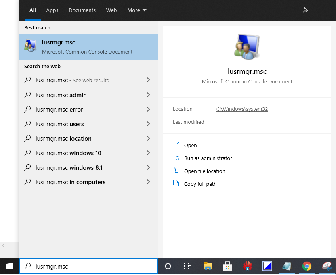Expand chevron for 'lusrmgr.msc error'

point(148,109)
